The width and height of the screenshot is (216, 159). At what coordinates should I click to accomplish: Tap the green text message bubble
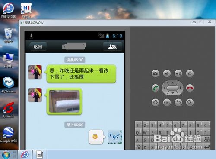pyautogui.click(x=81, y=74)
